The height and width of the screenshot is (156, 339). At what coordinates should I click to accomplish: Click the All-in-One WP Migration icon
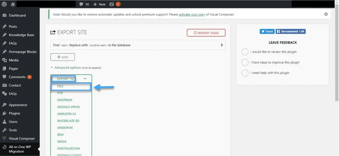(4, 147)
